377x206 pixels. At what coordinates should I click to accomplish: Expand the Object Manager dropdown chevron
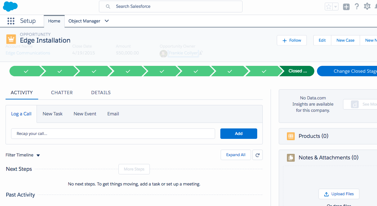107,21
